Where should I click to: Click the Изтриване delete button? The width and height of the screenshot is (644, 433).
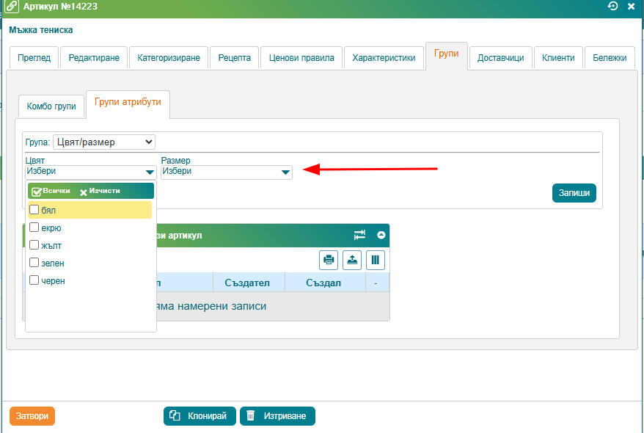coord(278,416)
